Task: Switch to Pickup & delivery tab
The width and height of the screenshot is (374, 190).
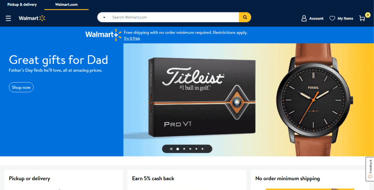Action: (x=22, y=5)
